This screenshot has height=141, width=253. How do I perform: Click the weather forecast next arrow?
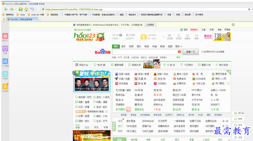click(x=163, y=37)
